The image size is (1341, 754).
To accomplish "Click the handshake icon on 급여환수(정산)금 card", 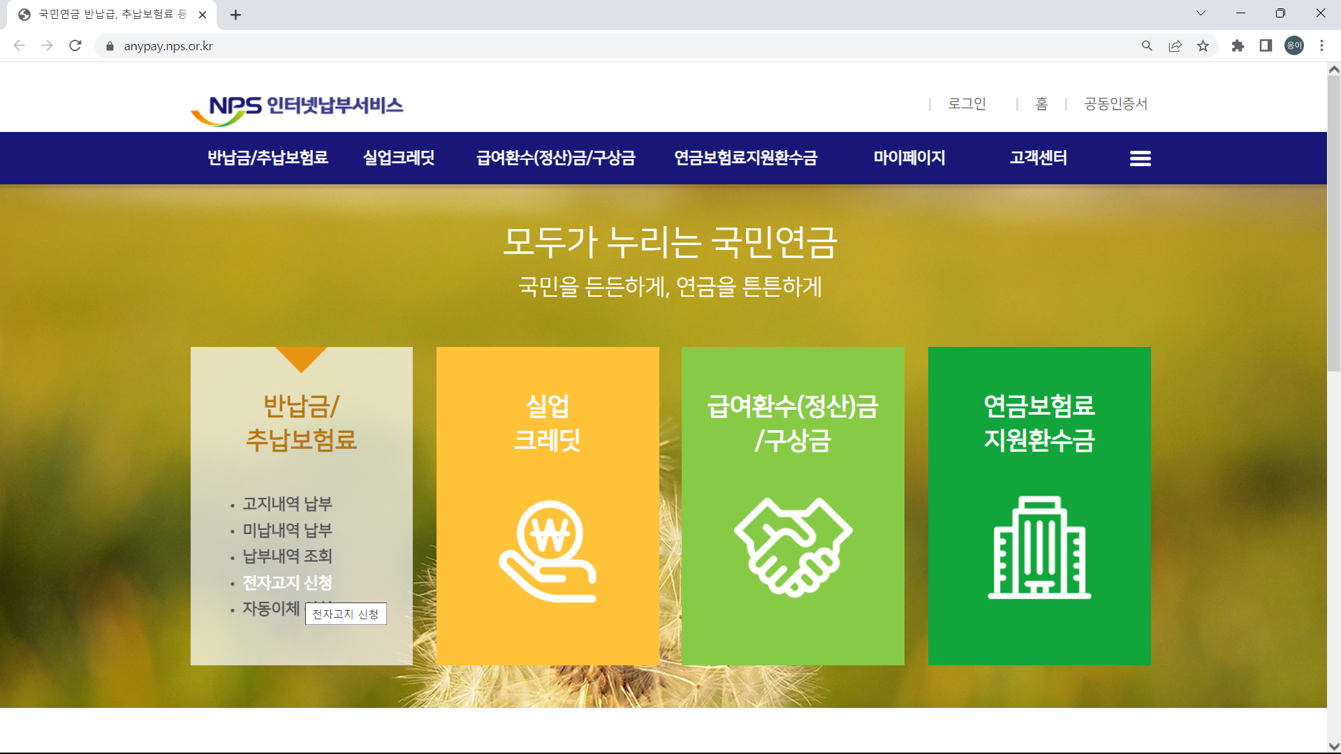I will [x=792, y=547].
